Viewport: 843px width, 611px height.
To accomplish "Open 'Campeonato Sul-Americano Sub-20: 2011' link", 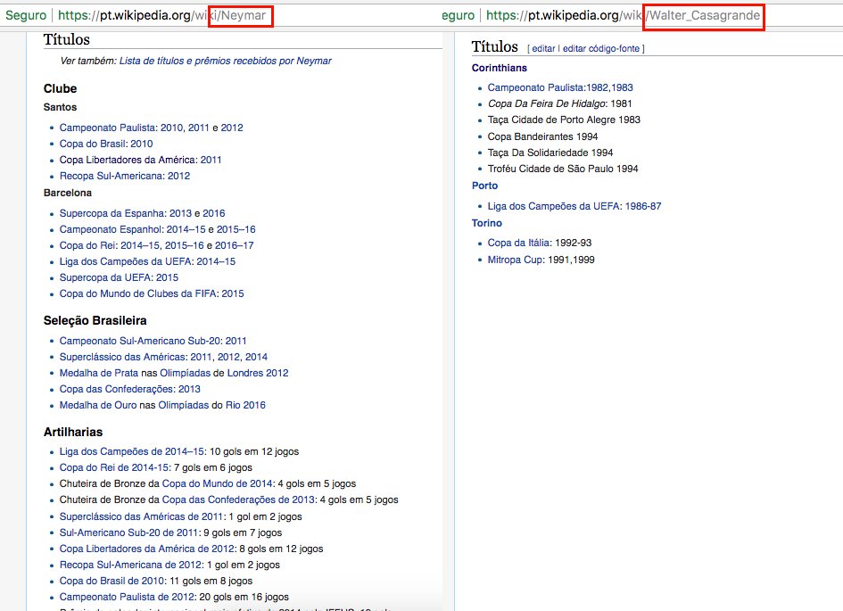I will (x=153, y=341).
